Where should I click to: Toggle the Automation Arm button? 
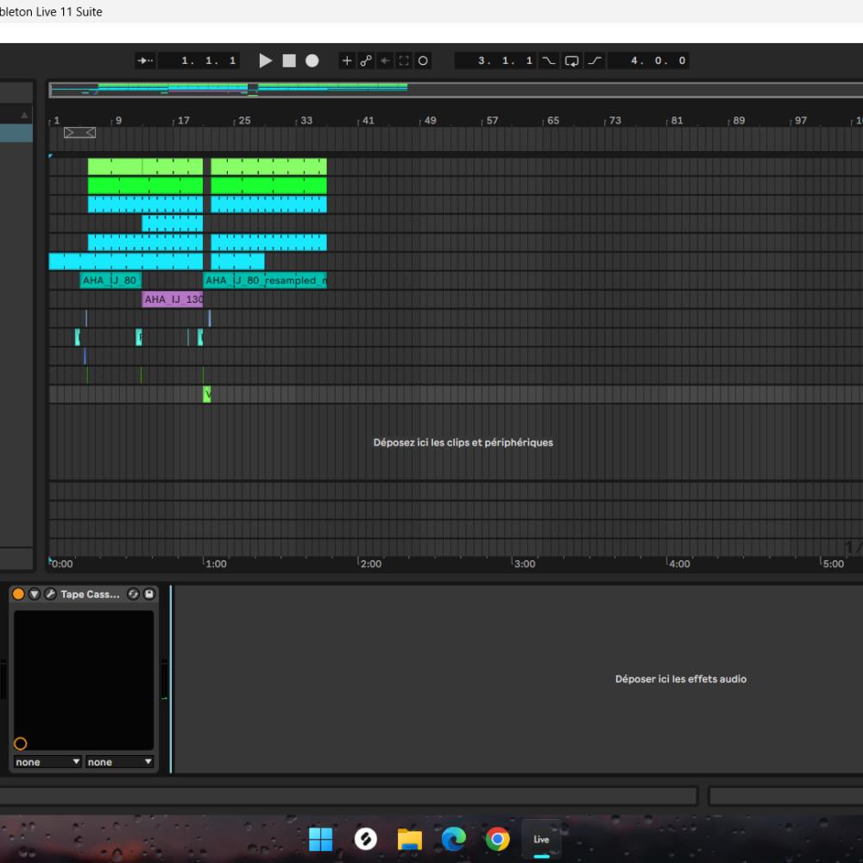pyautogui.click(x=366, y=60)
